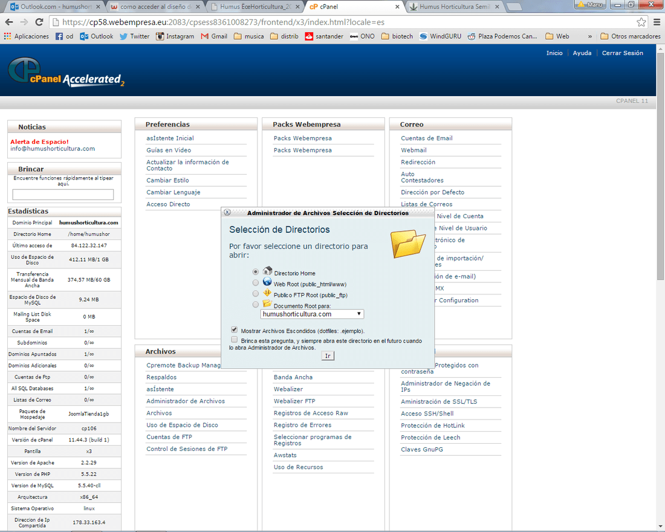
Task: Click the Publico FTP Root icon
Action: [267, 293]
